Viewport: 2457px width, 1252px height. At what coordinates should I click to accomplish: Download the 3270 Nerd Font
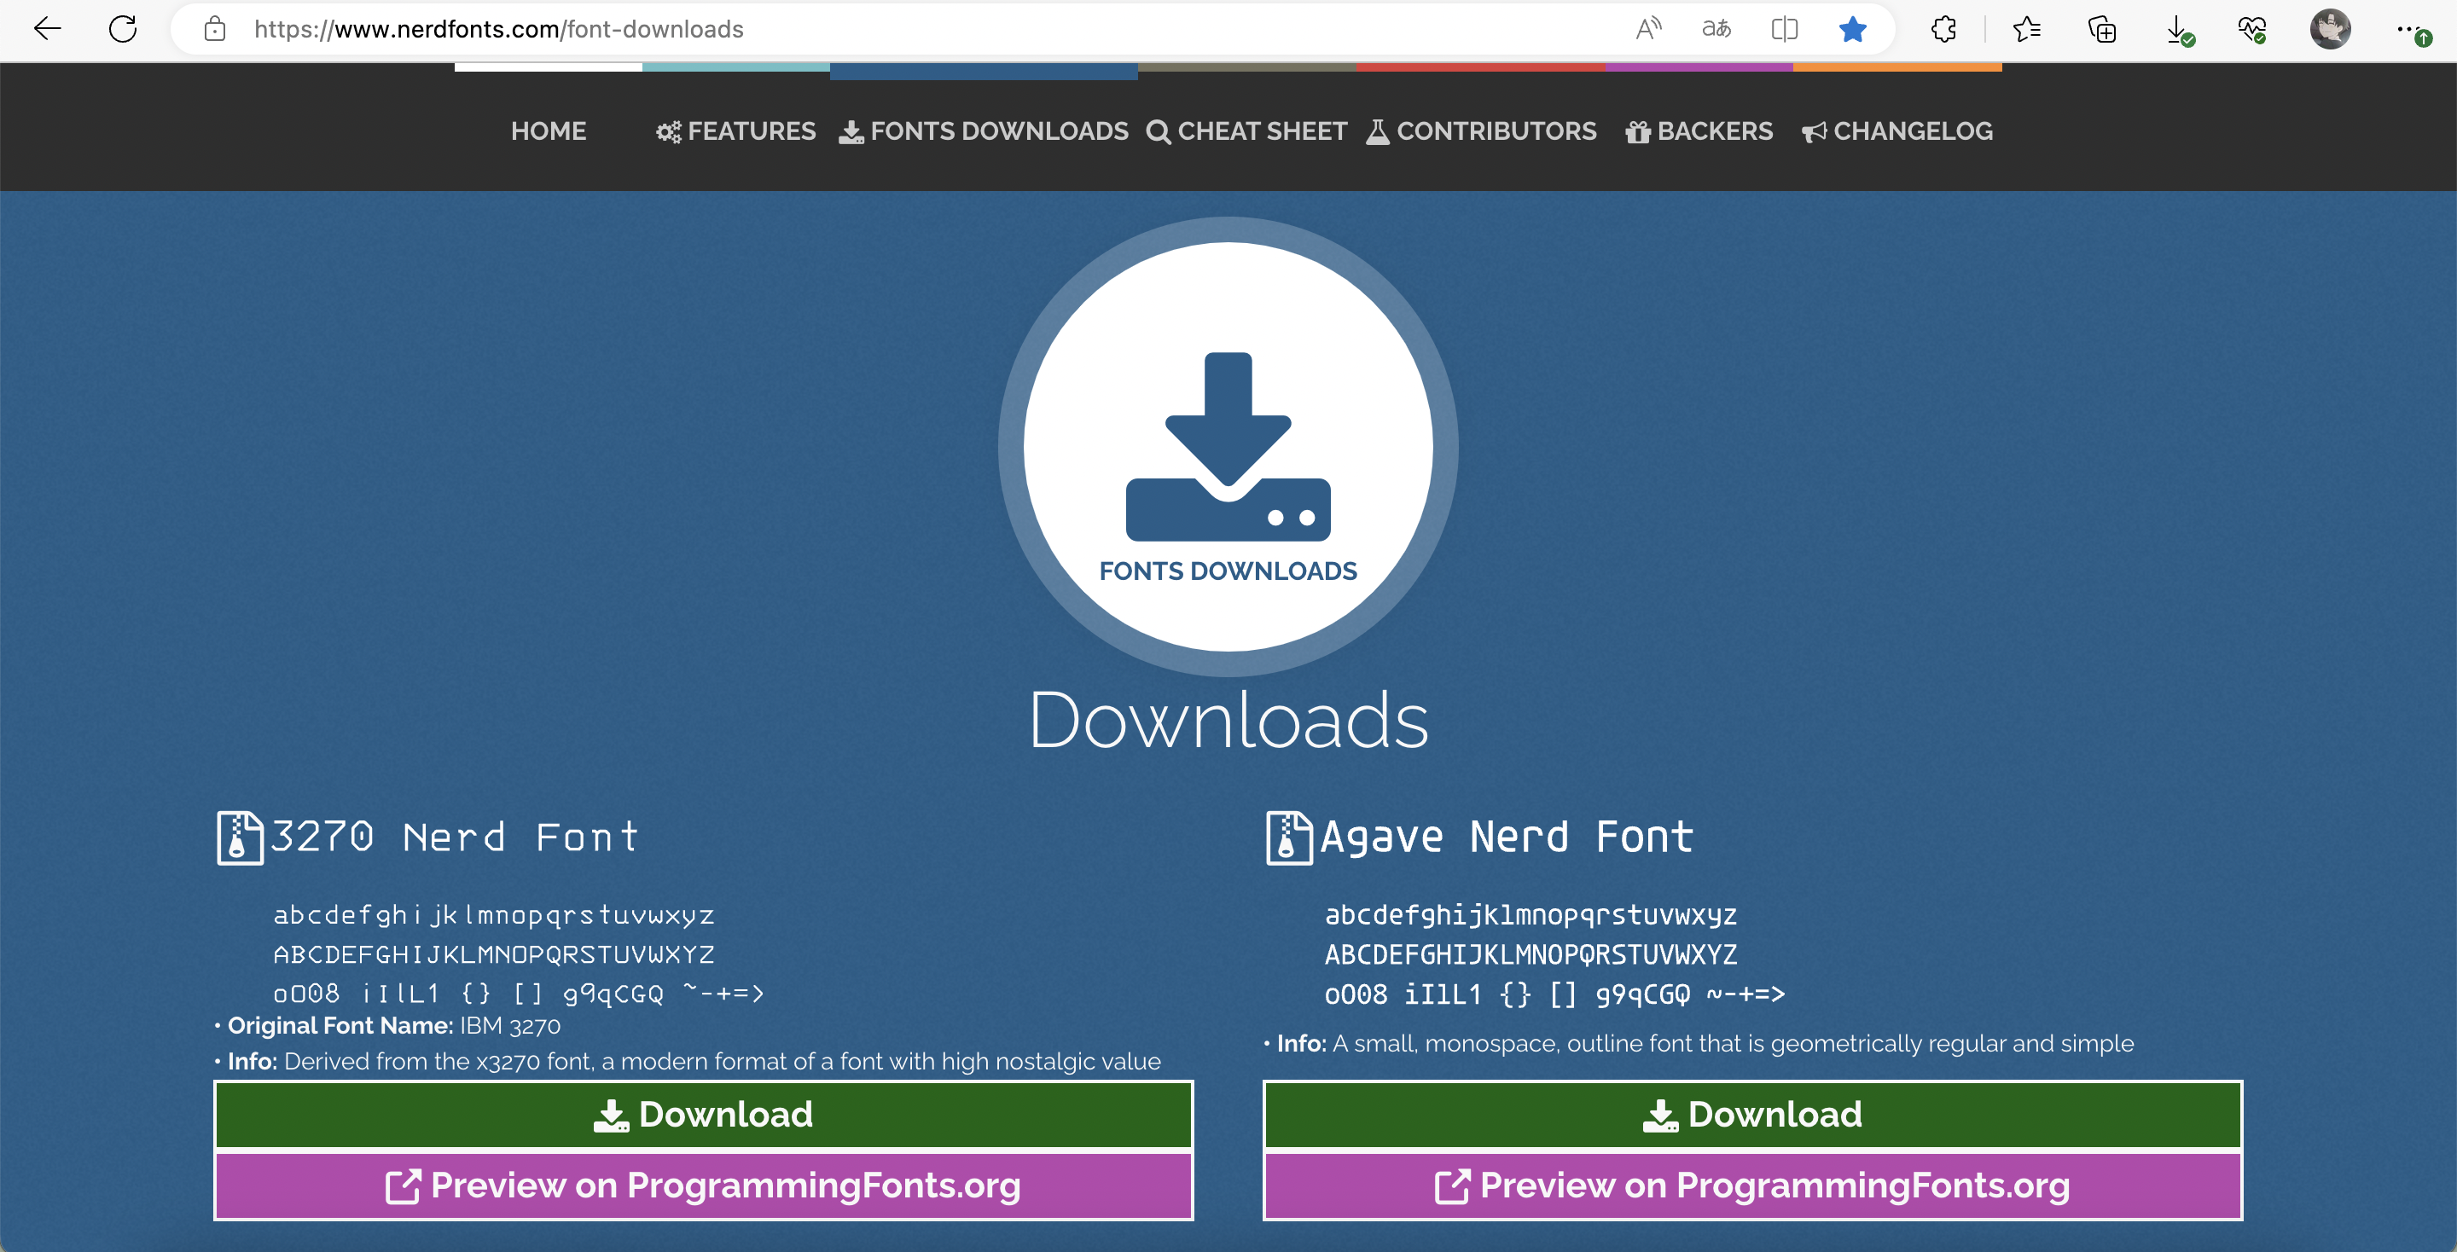tap(703, 1114)
